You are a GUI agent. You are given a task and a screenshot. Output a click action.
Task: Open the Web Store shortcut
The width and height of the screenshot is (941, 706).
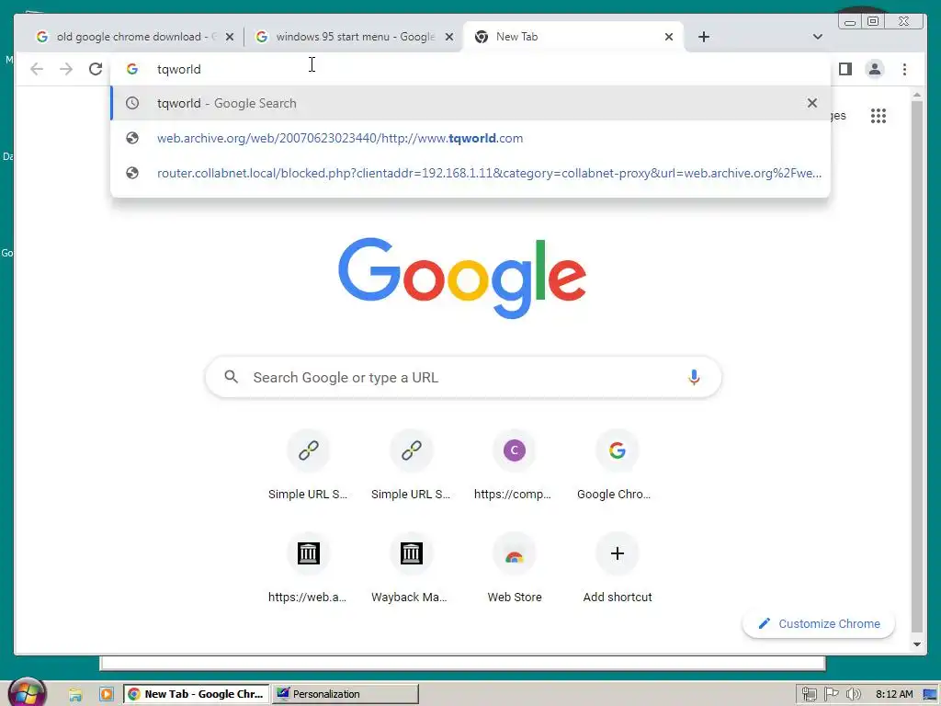point(514,568)
